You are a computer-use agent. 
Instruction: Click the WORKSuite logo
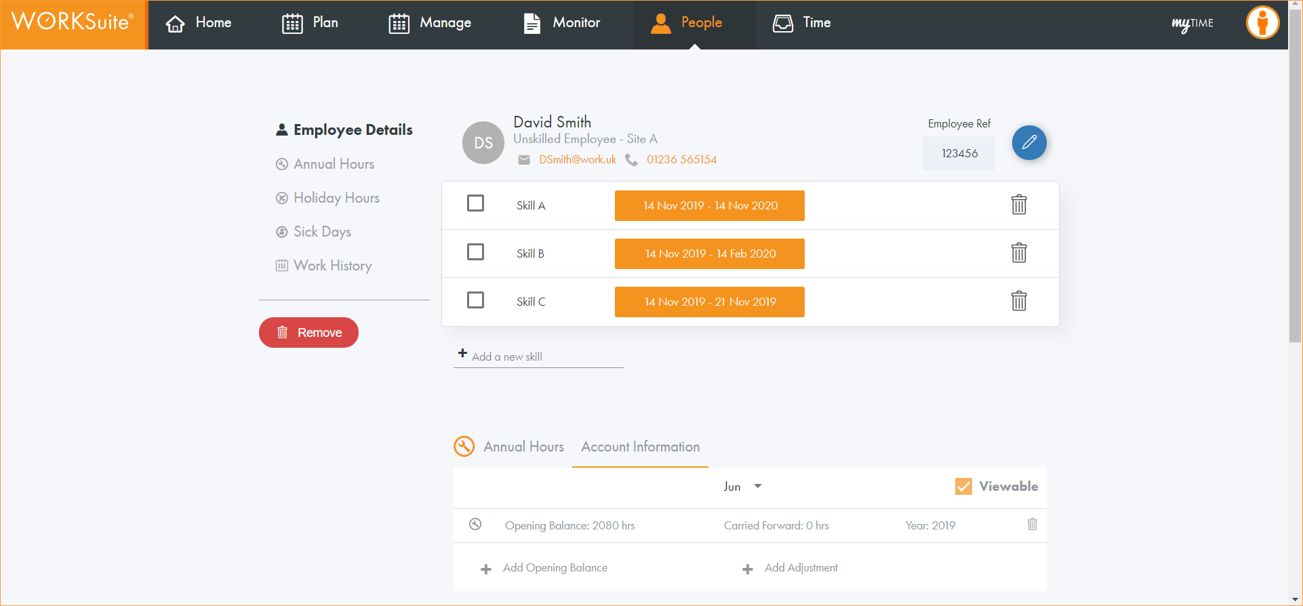(x=73, y=23)
